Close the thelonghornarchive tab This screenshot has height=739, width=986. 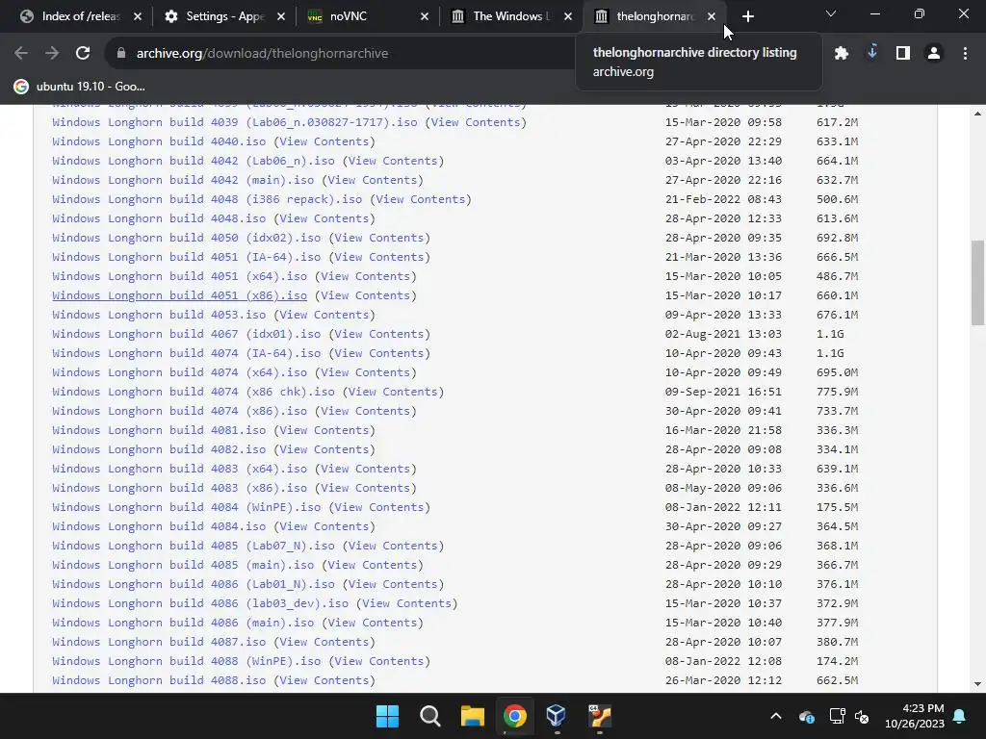712,16
